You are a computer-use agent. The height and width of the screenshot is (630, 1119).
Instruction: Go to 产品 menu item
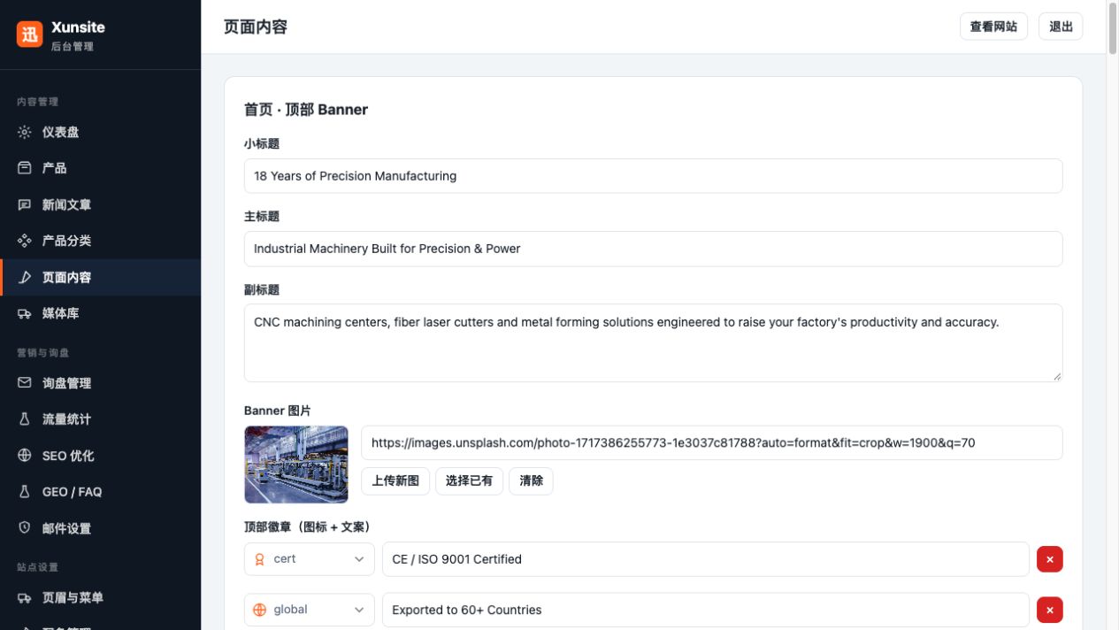click(x=100, y=168)
